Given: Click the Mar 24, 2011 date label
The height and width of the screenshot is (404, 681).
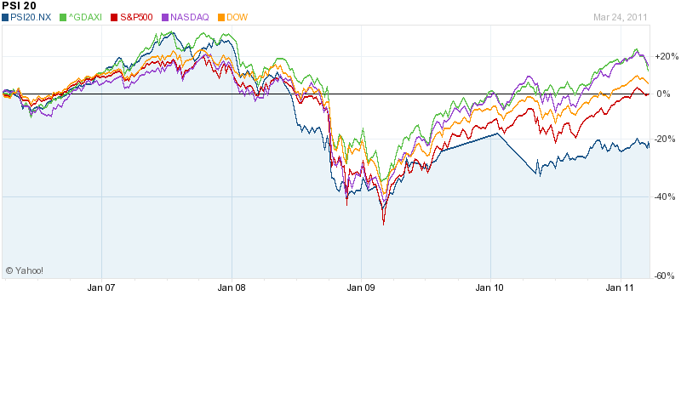Looking at the screenshot, I should [x=621, y=17].
